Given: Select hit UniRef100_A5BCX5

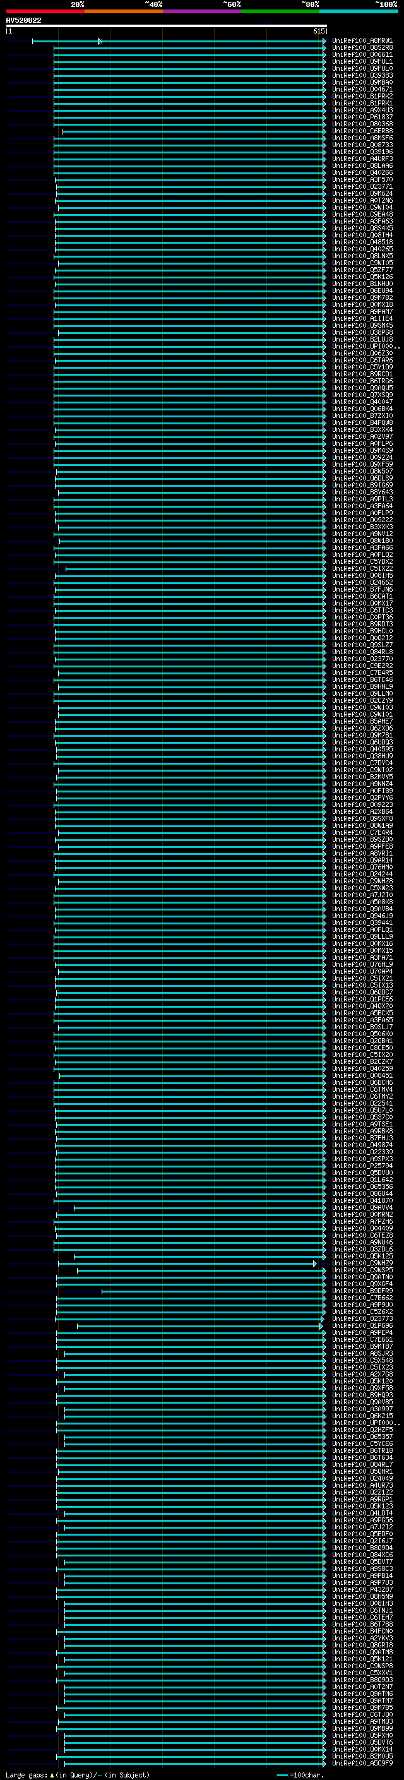Looking at the screenshot, I should coord(362,1013).
